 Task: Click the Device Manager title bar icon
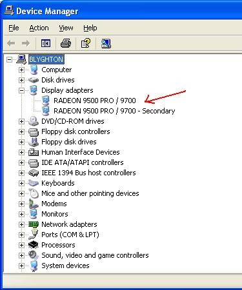(9, 10)
